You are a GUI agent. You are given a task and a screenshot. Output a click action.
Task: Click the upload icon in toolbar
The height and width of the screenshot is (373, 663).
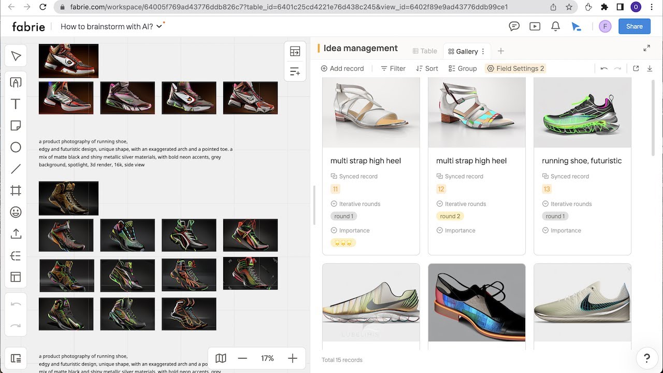coord(16,234)
